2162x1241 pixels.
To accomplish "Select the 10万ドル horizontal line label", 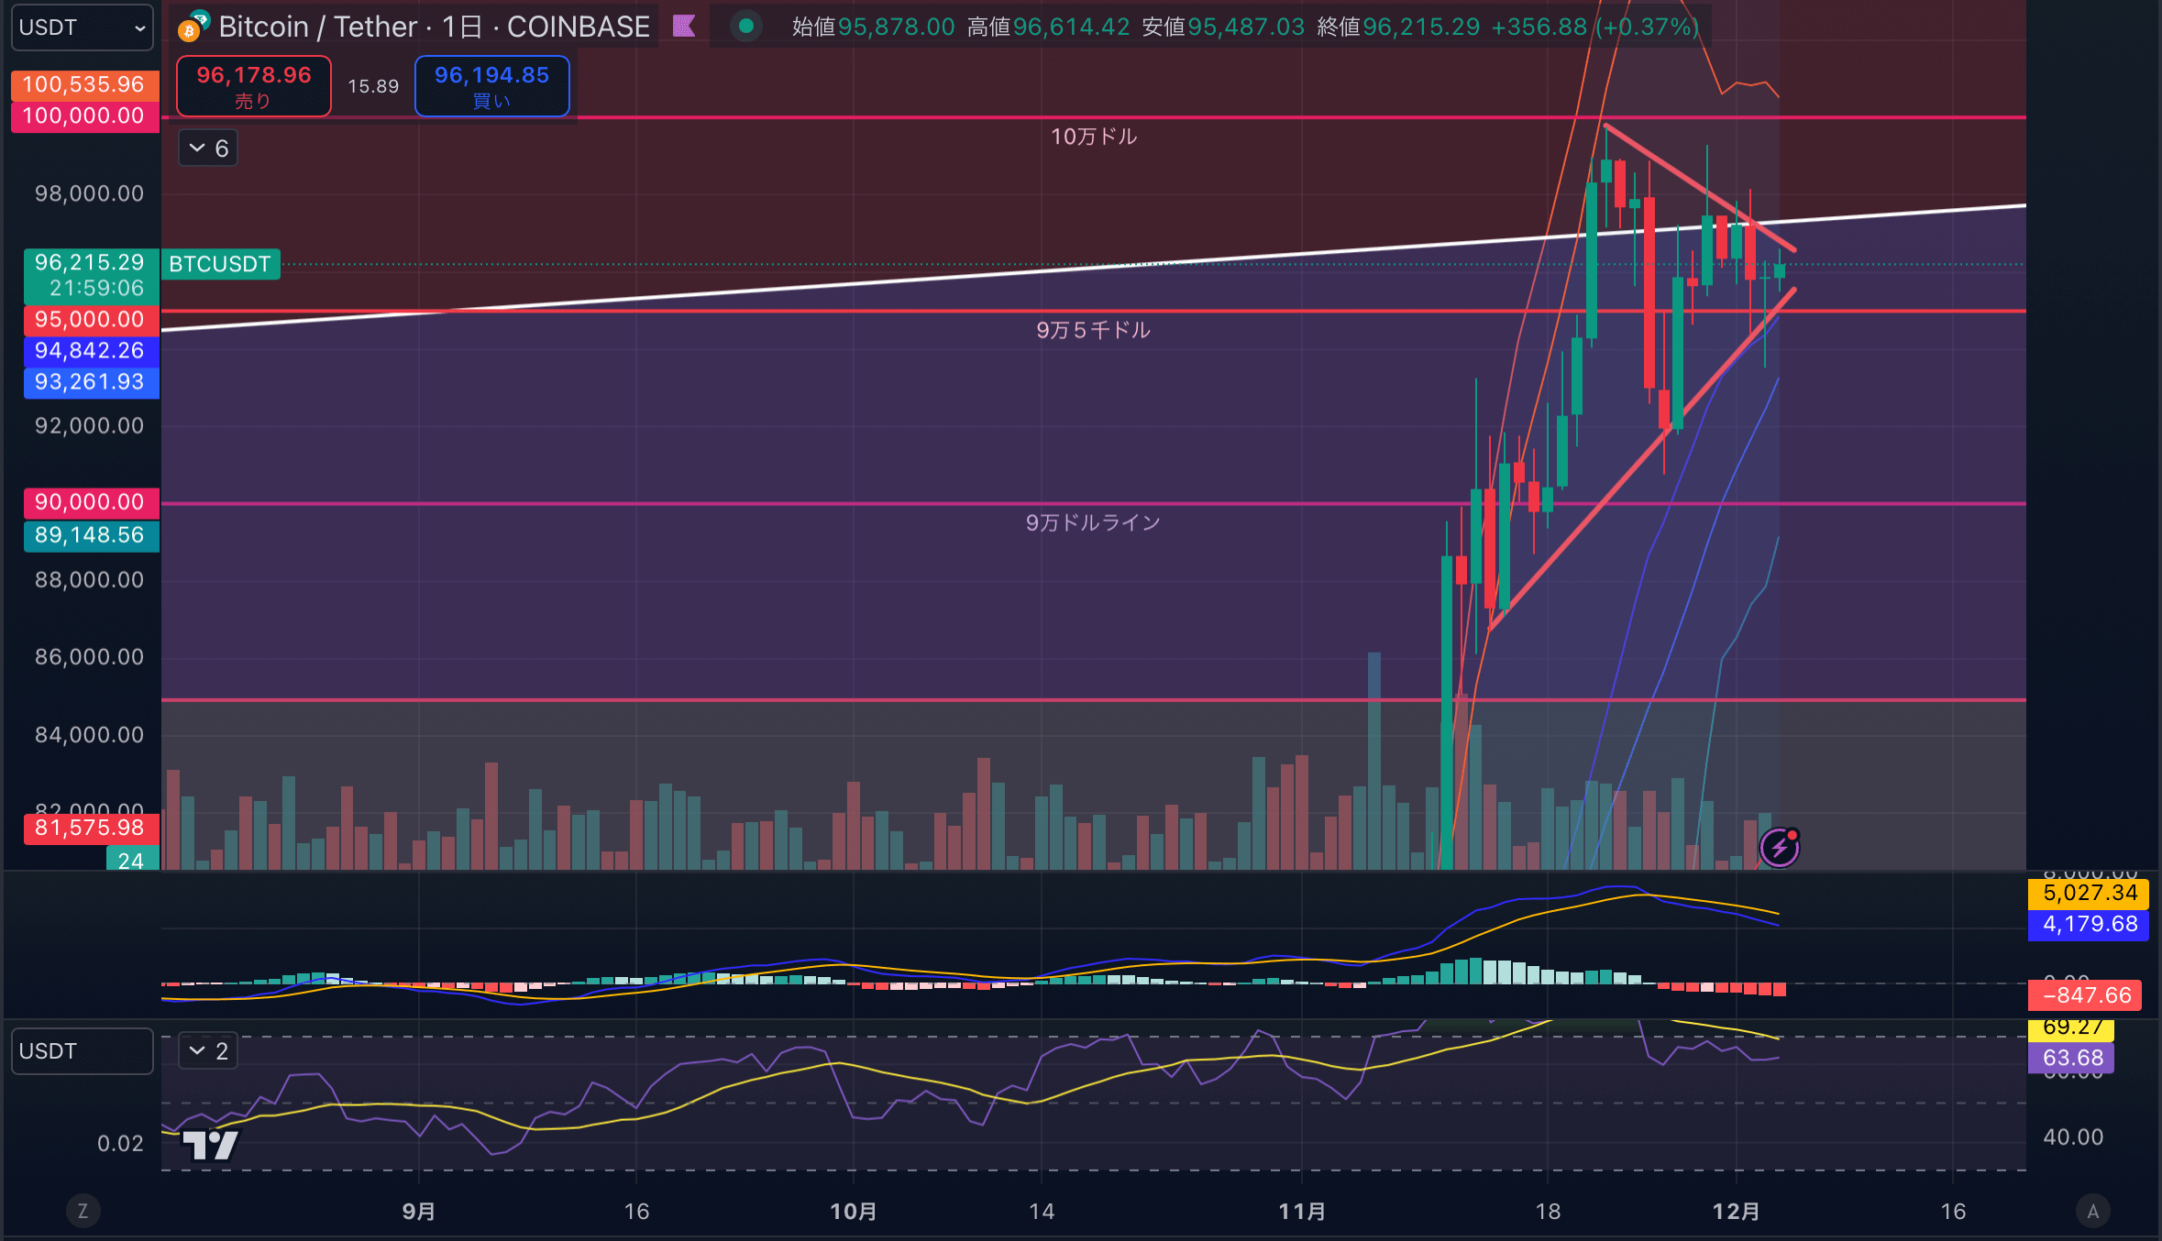I will click(x=1094, y=137).
